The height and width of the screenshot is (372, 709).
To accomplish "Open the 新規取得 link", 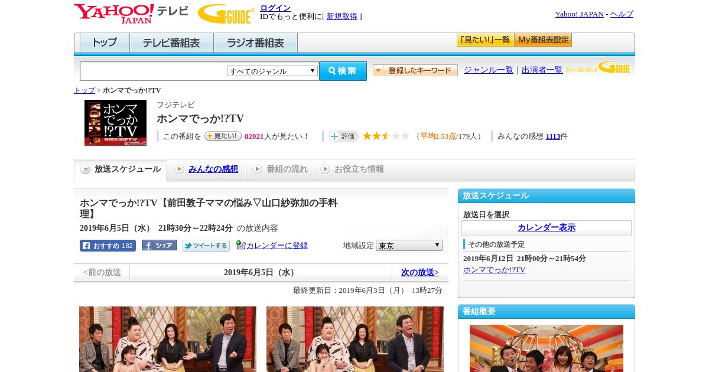I will point(342,17).
